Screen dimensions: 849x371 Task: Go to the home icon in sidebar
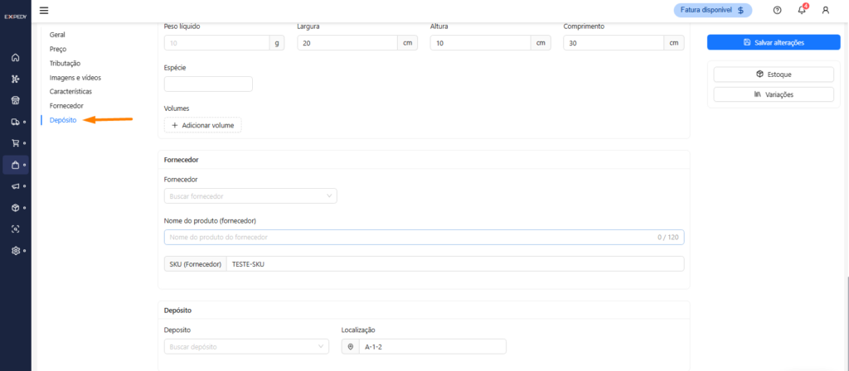tap(15, 57)
